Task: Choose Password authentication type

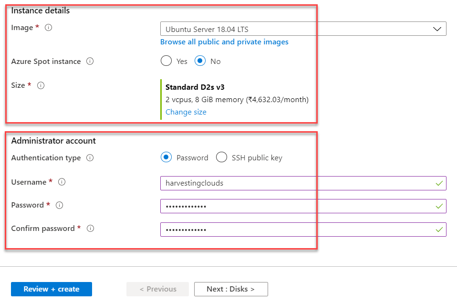Action: [x=166, y=157]
